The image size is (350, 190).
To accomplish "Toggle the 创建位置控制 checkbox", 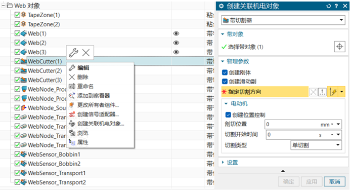I will (228, 115).
